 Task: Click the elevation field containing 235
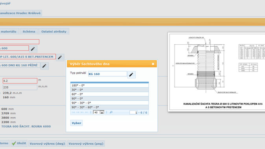20,87
